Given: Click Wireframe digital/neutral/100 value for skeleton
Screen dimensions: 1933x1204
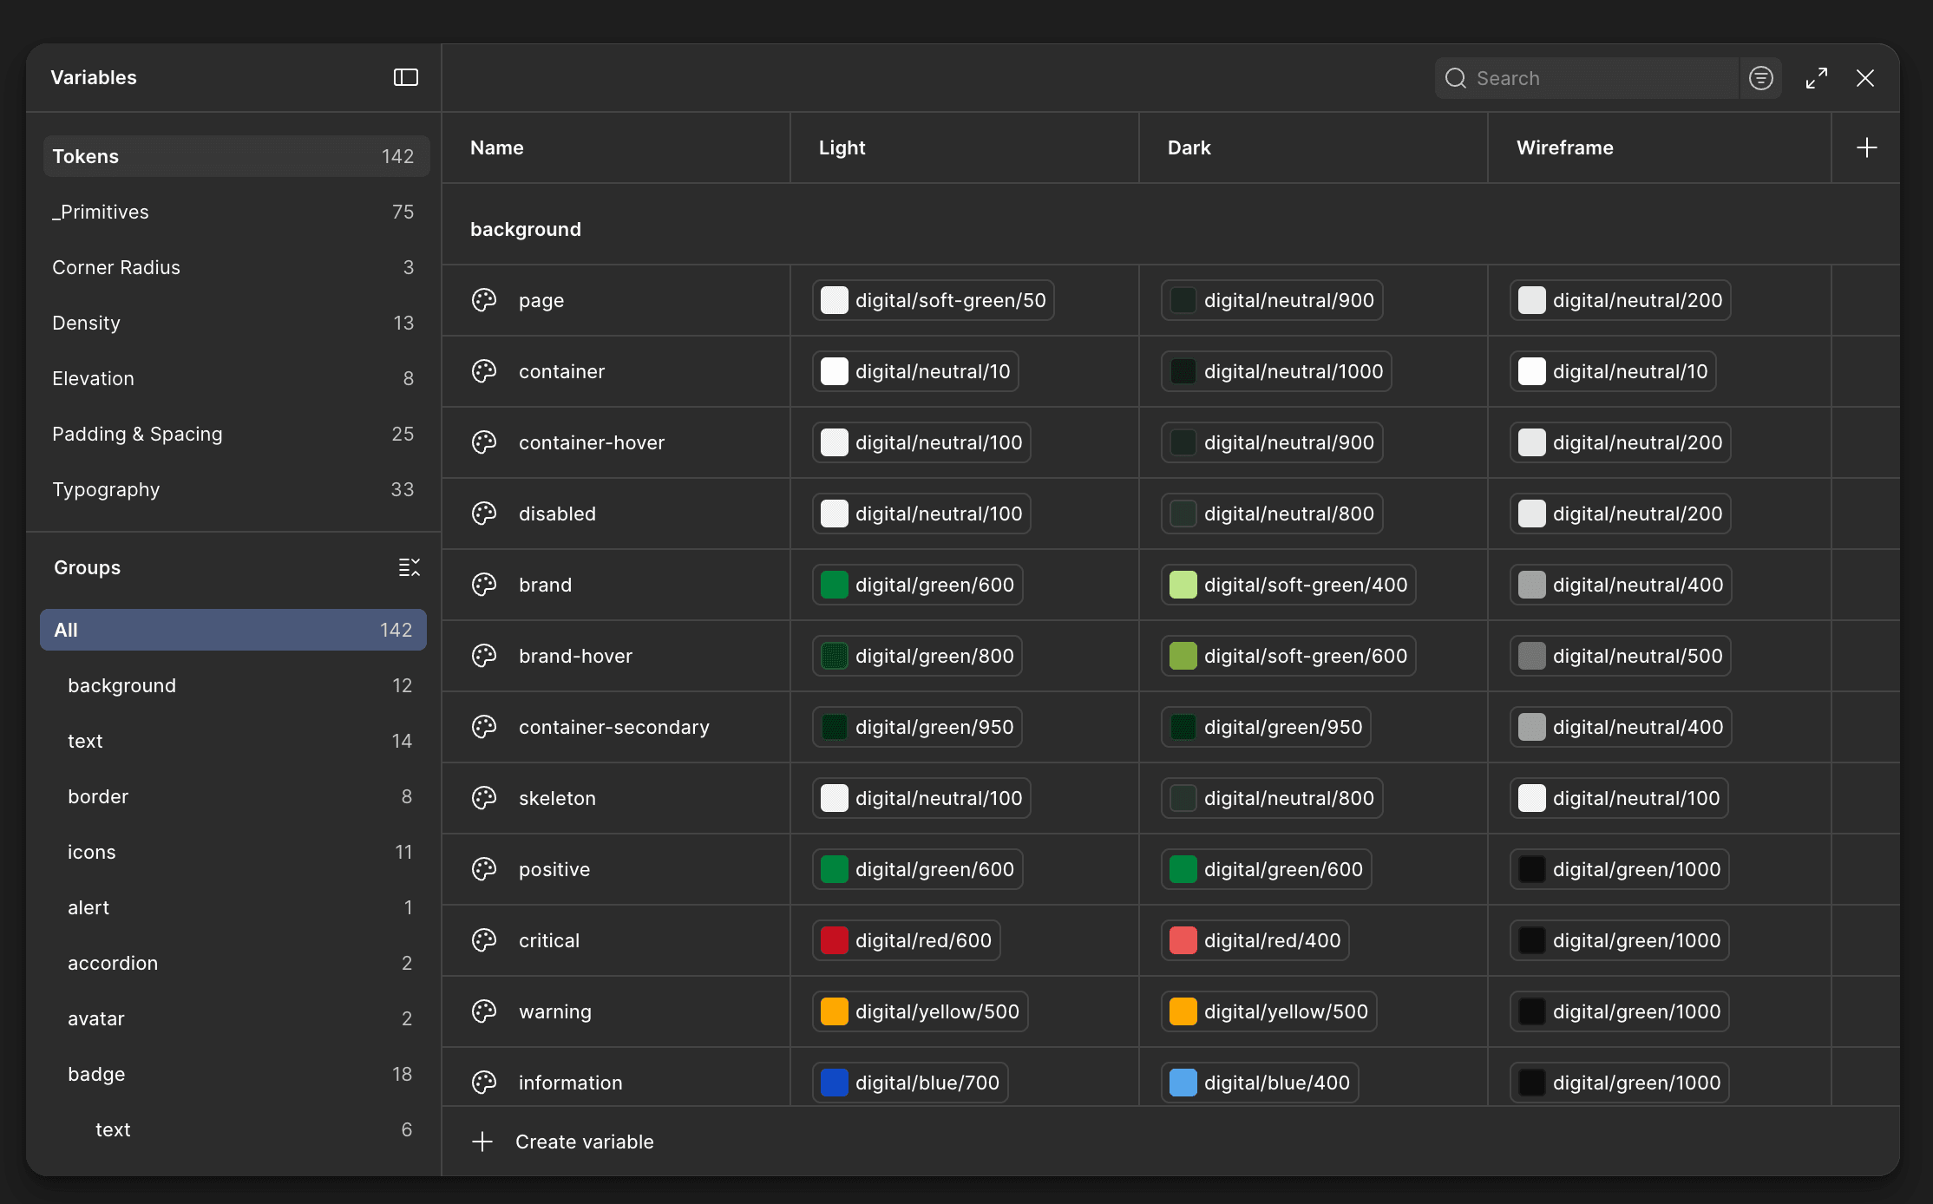Looking at the screenshot, I should (x=1619, y=798).
